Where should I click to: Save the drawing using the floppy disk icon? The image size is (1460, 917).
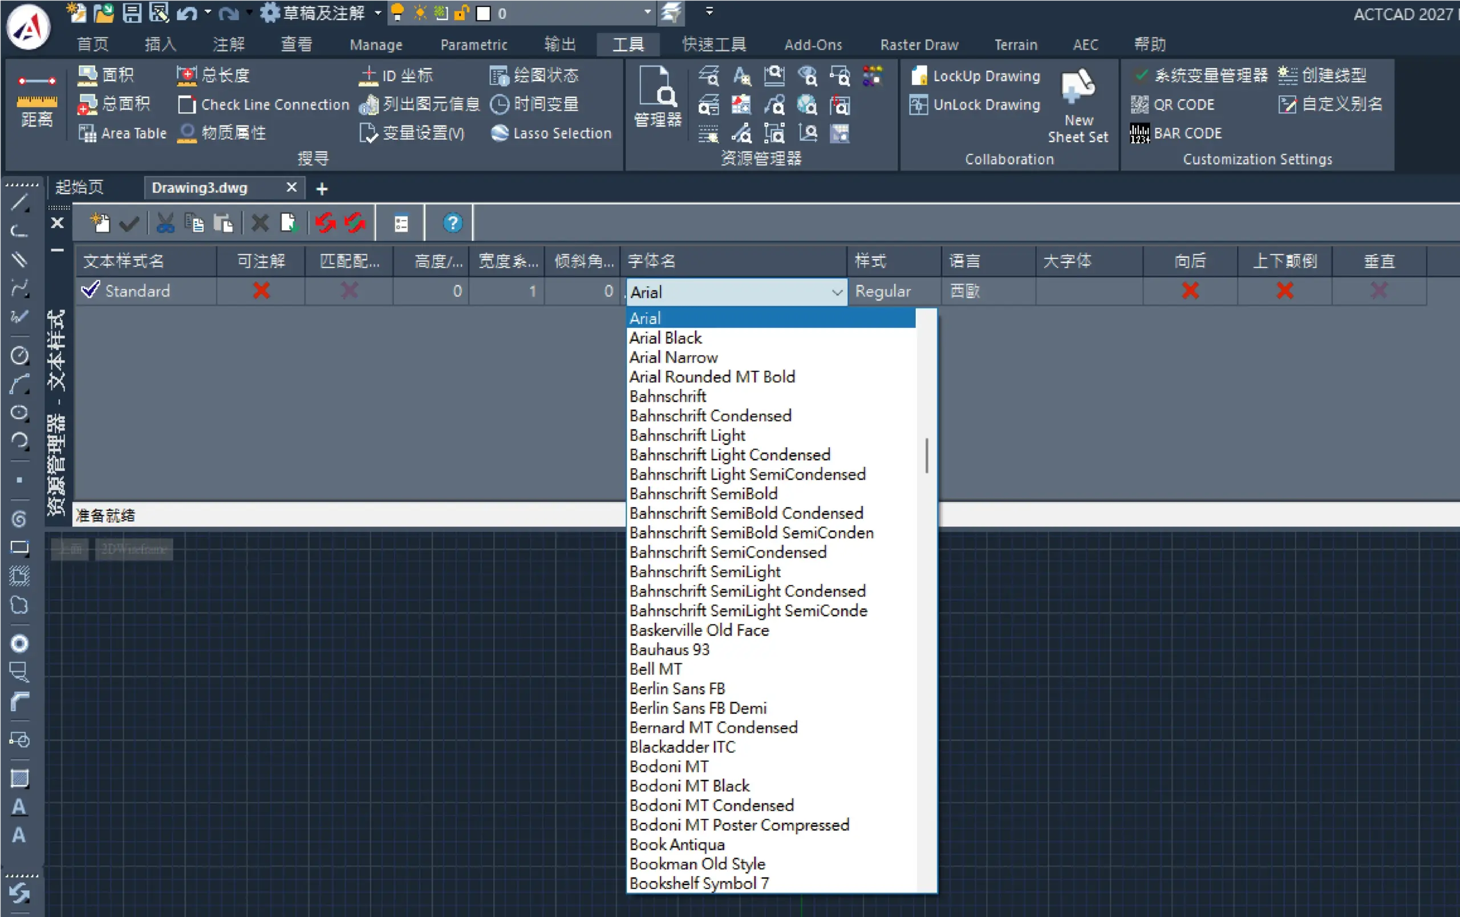pos(132,13)
